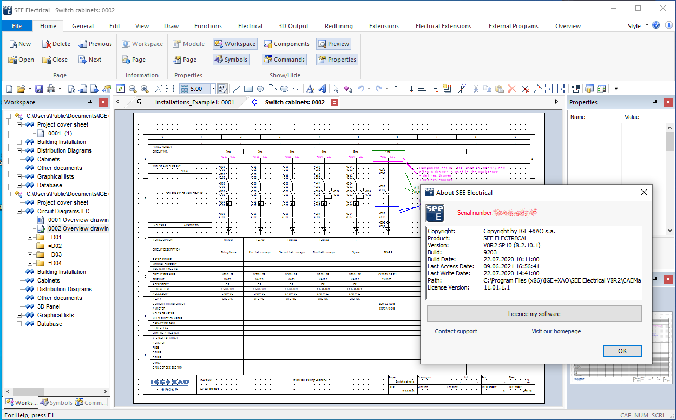The height and width of the screenshot is (420, 676).
Task: Toggle Workspace pane in Show/Hide group
Action: click(235, 44)
